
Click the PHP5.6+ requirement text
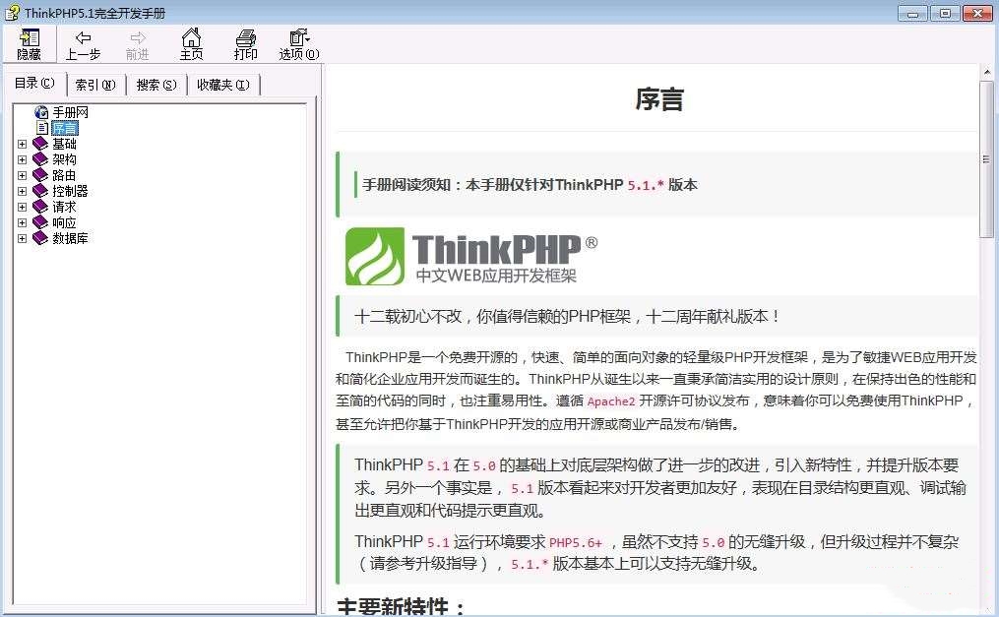coord(576,542)
